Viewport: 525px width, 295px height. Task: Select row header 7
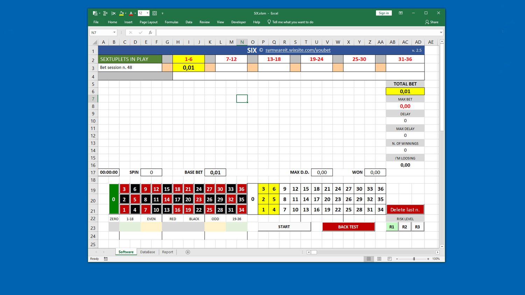point(93,99)
